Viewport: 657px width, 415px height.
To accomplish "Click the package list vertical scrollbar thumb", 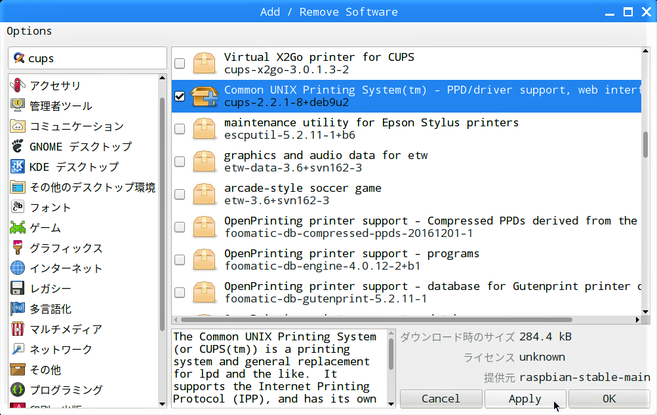I will [645, 144].
